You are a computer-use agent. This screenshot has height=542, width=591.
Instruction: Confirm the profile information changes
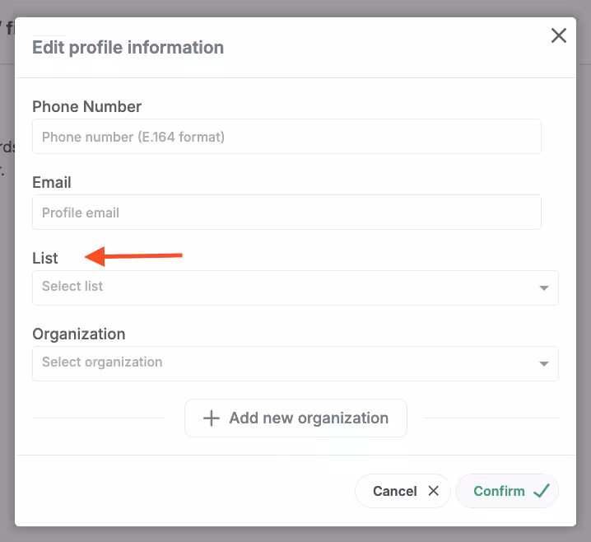tap(506, 491)
